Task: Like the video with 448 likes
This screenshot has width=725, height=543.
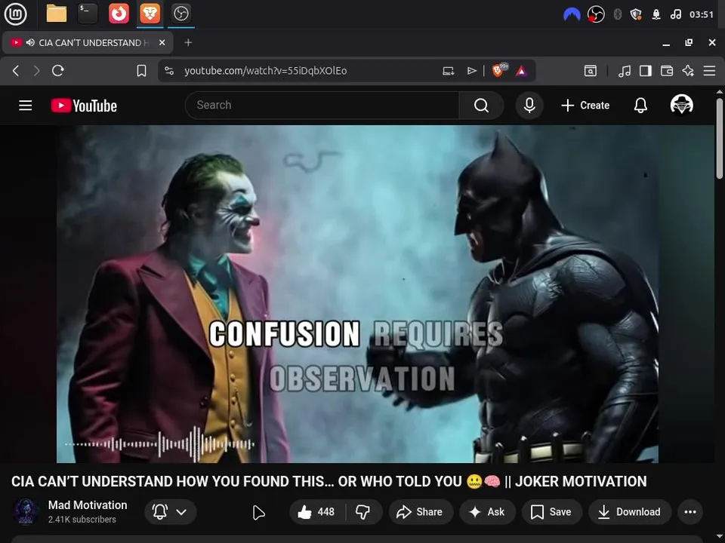Action: (x=316, y=511)
